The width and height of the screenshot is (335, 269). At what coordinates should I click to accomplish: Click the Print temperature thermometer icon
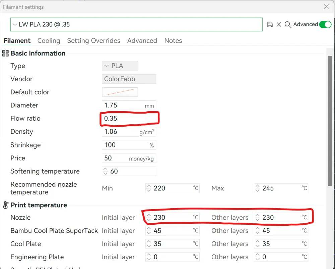[5, 205]
